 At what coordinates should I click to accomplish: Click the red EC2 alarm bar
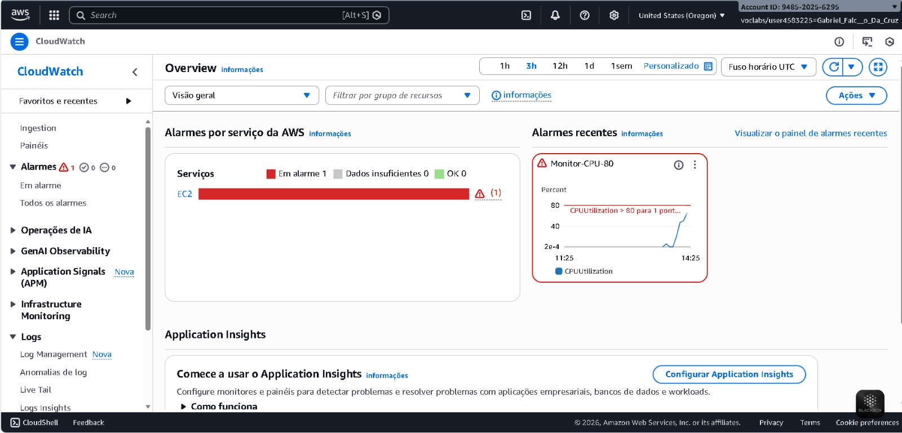333,194
